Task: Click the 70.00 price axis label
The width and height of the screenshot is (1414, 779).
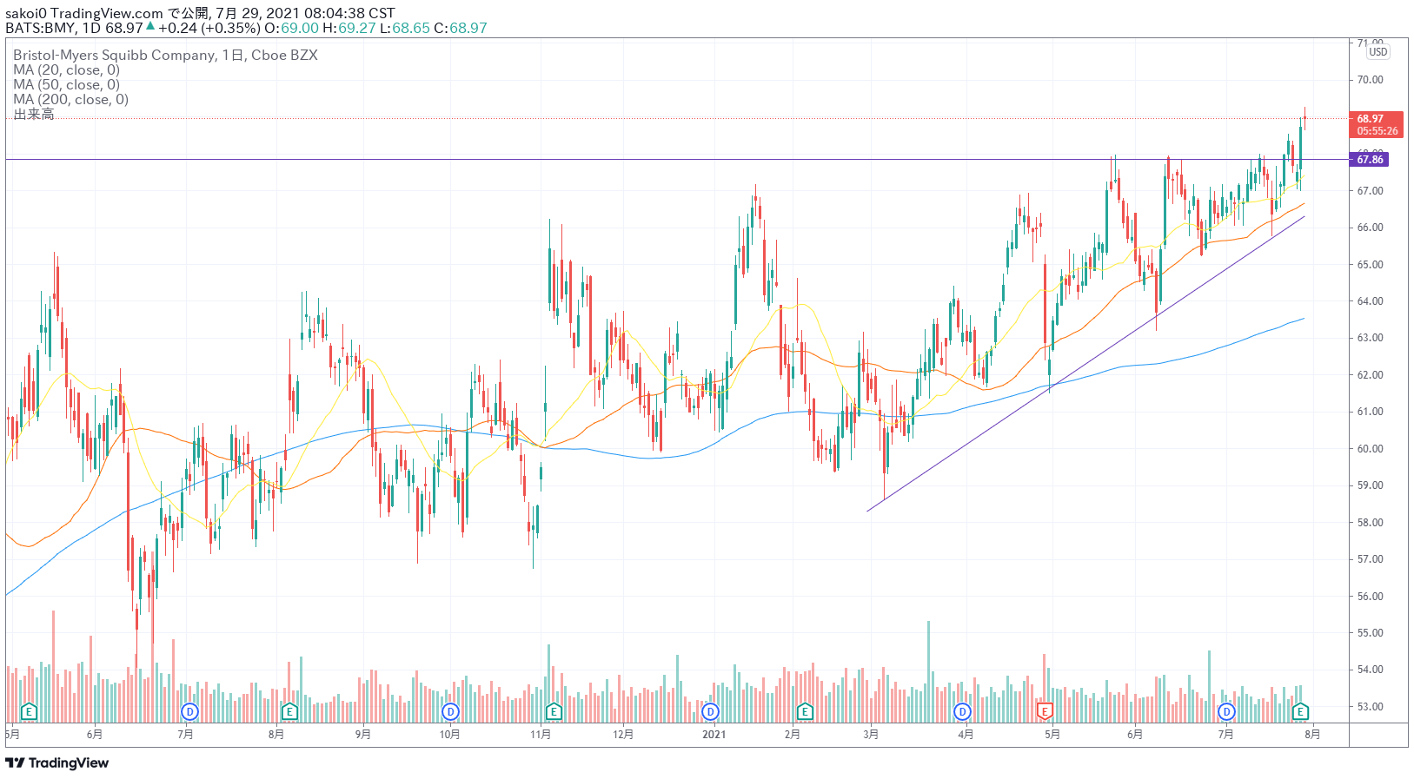Action: 1370,80
